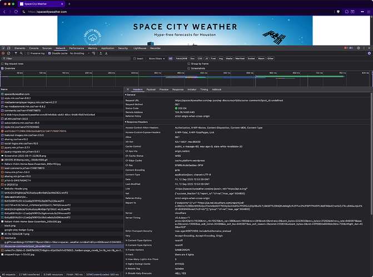The height and width of the screenshot is (277, 373).
Task: Open network conditions wifi icon
Action: [x=94, y=53]
